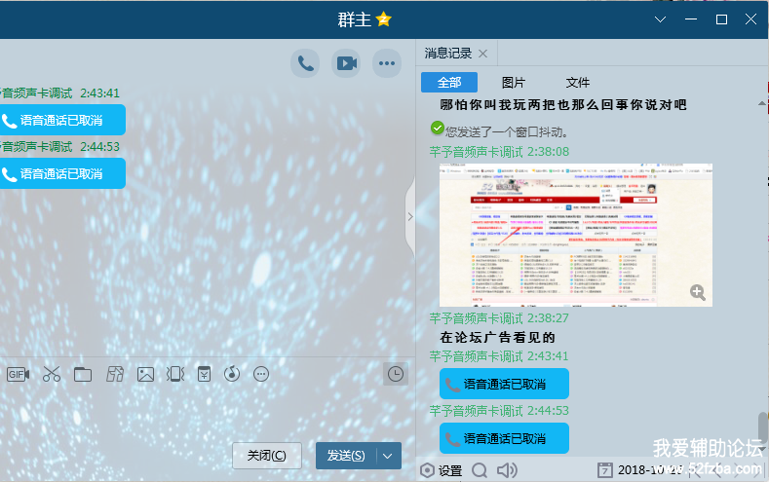Click the 发送(S) button
769x482 pixels.
(x=346, y=455)
